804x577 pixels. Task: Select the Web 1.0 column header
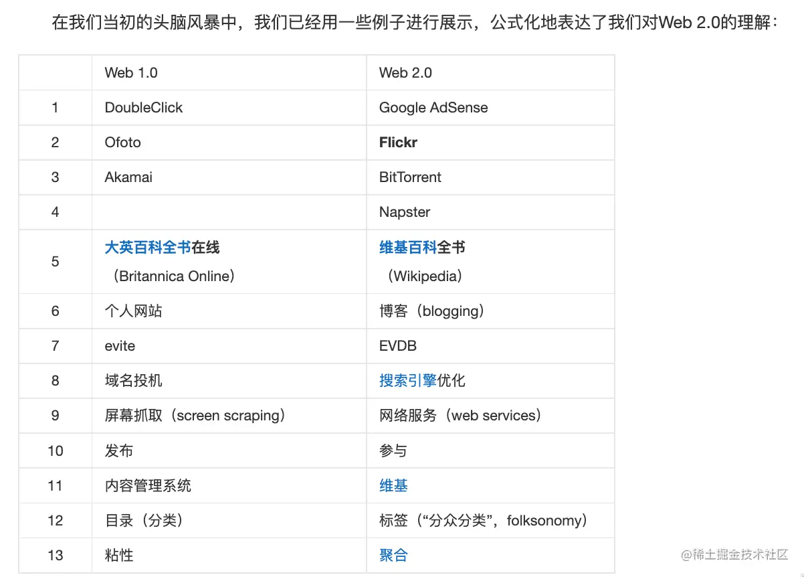point(229,73)
